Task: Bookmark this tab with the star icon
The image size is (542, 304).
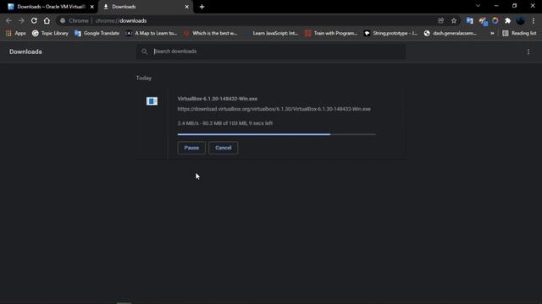Action: pyautogui.click(x=454, y=20)
